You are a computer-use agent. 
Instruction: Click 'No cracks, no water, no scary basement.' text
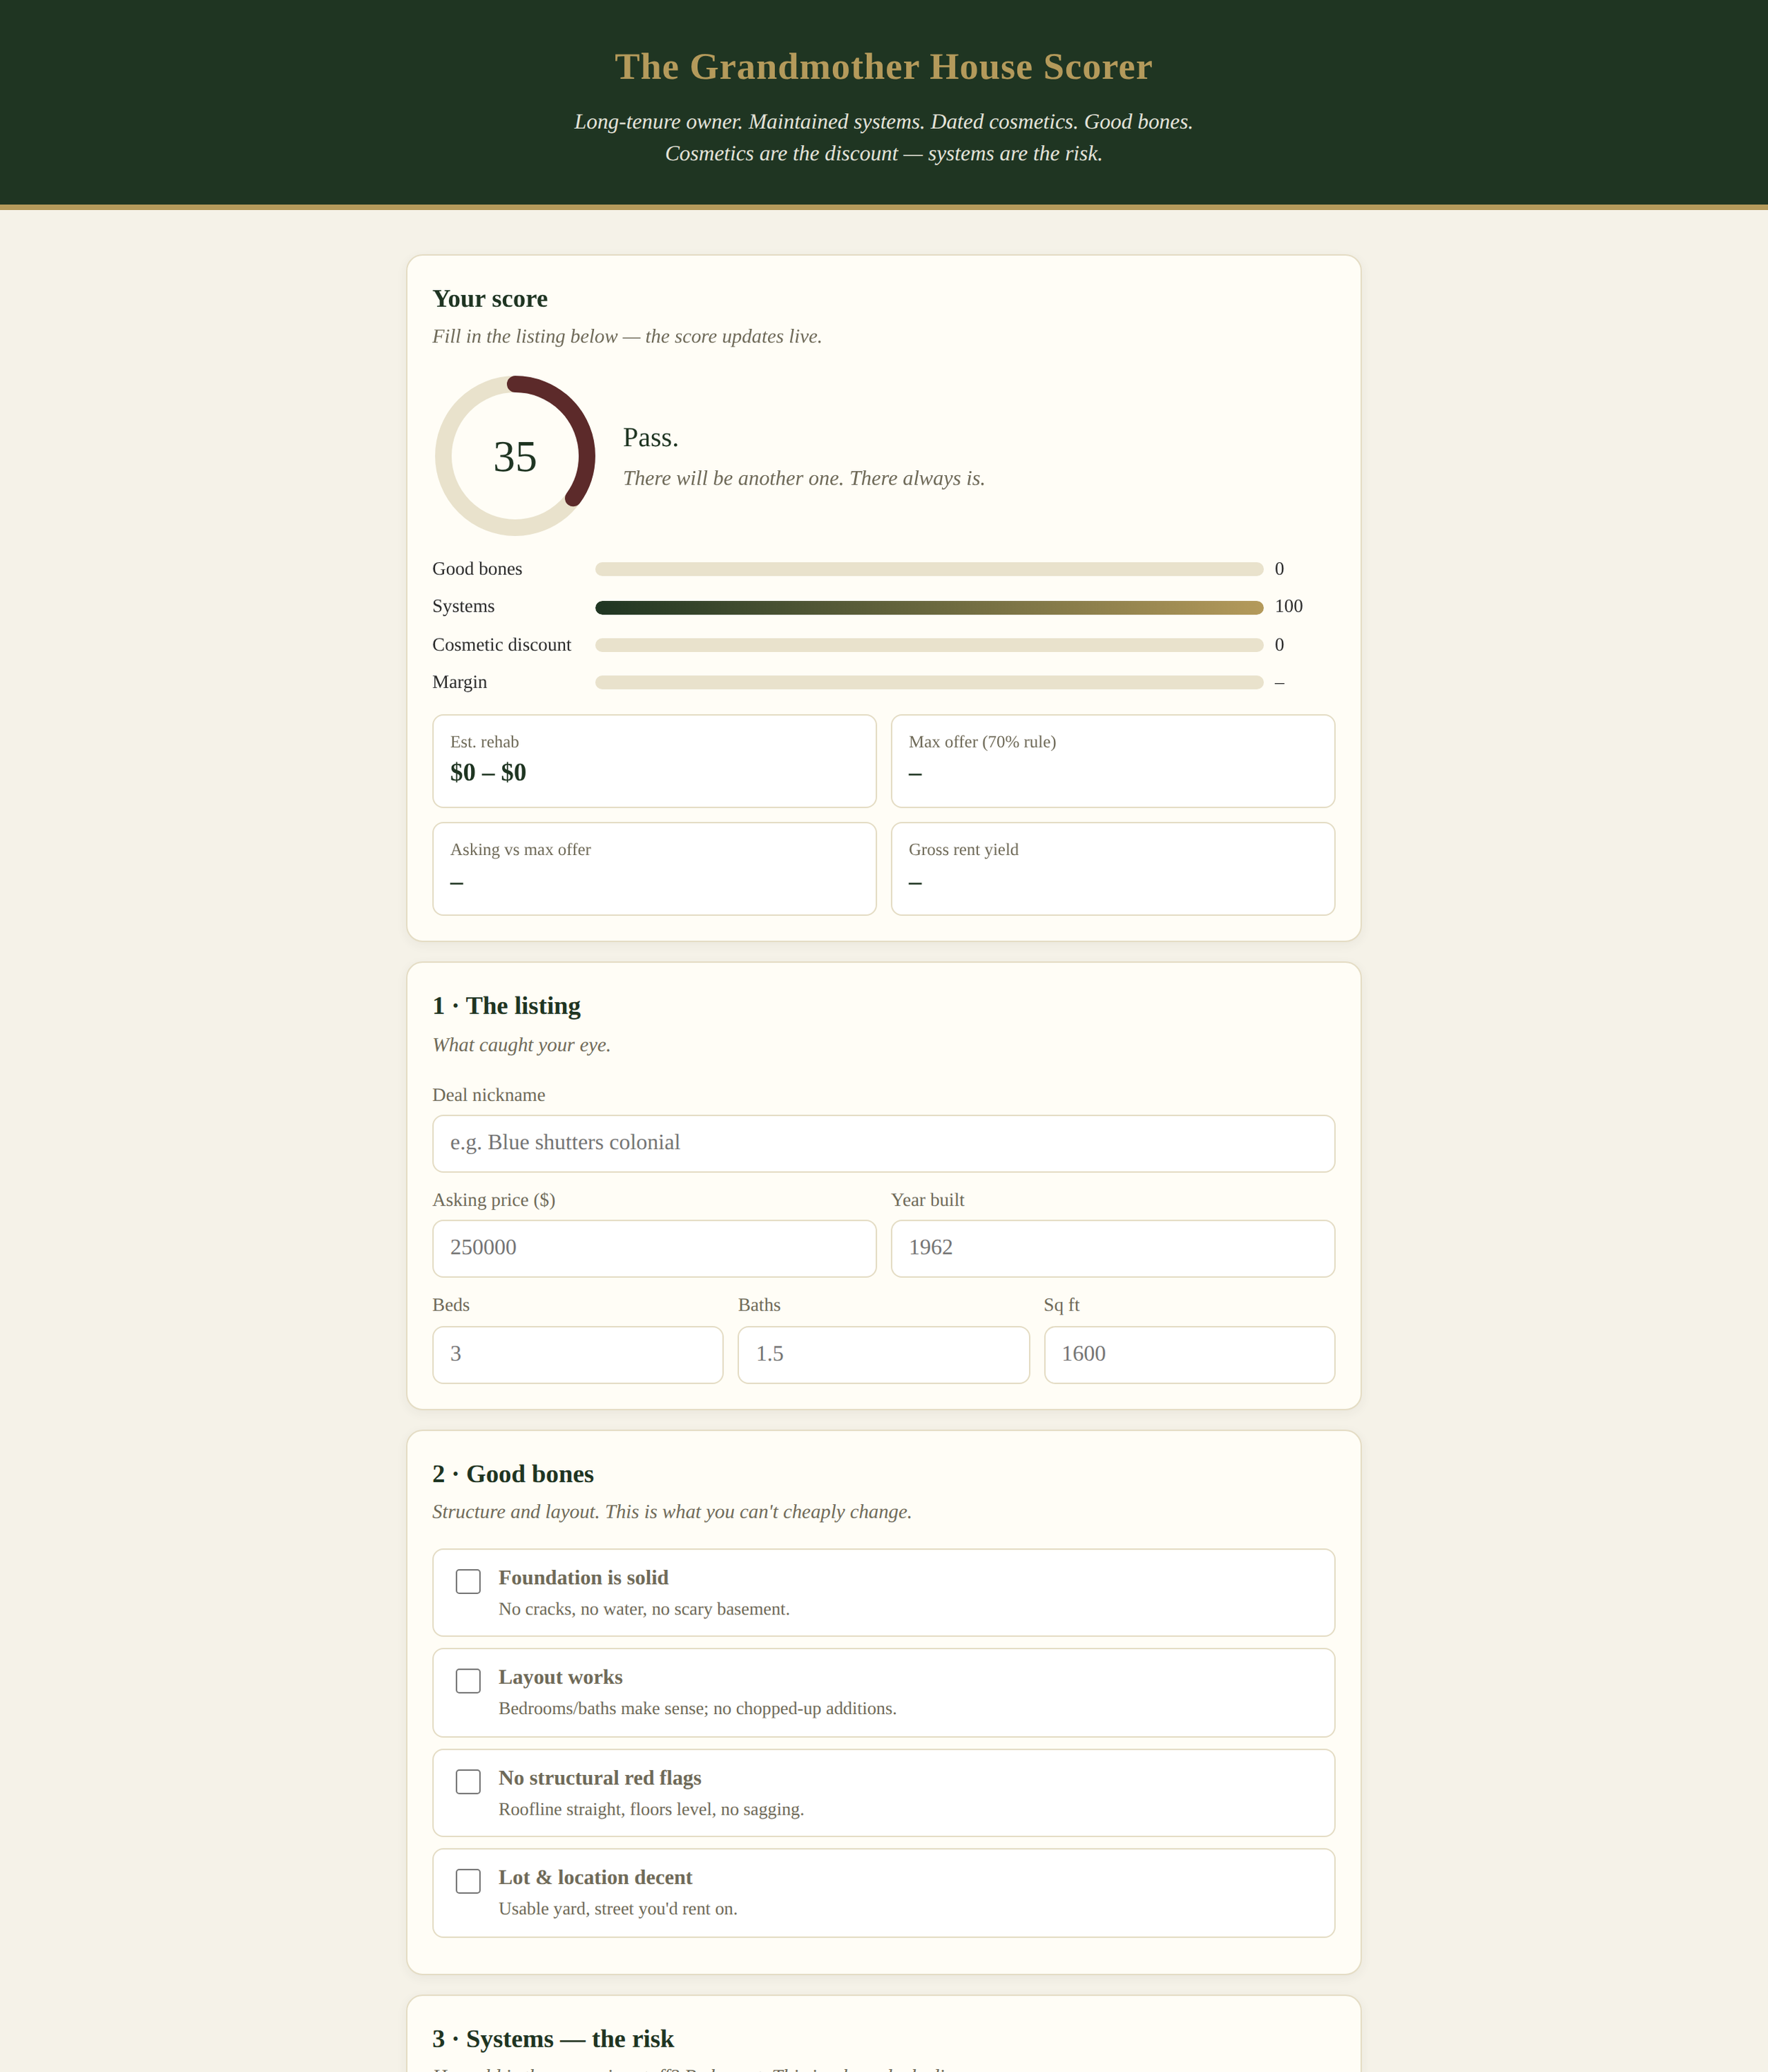click(644, 1609)
